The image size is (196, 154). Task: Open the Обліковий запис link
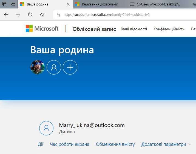(x=94, y=29)
